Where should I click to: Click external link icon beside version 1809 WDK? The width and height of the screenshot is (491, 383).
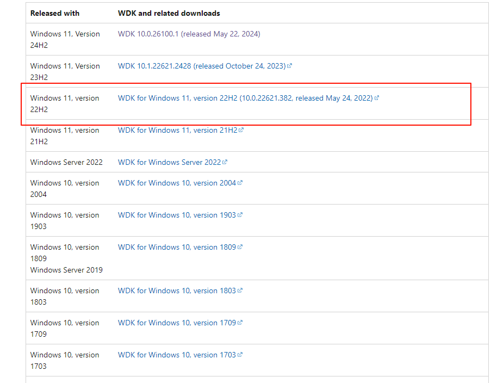pyautogui.click(x=240, y=246)
